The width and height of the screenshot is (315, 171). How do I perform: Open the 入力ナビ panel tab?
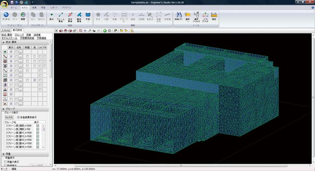6,30
